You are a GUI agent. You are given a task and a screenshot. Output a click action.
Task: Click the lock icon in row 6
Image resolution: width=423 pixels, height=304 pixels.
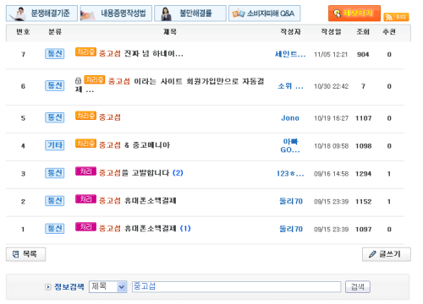click(x=79, y=81)
